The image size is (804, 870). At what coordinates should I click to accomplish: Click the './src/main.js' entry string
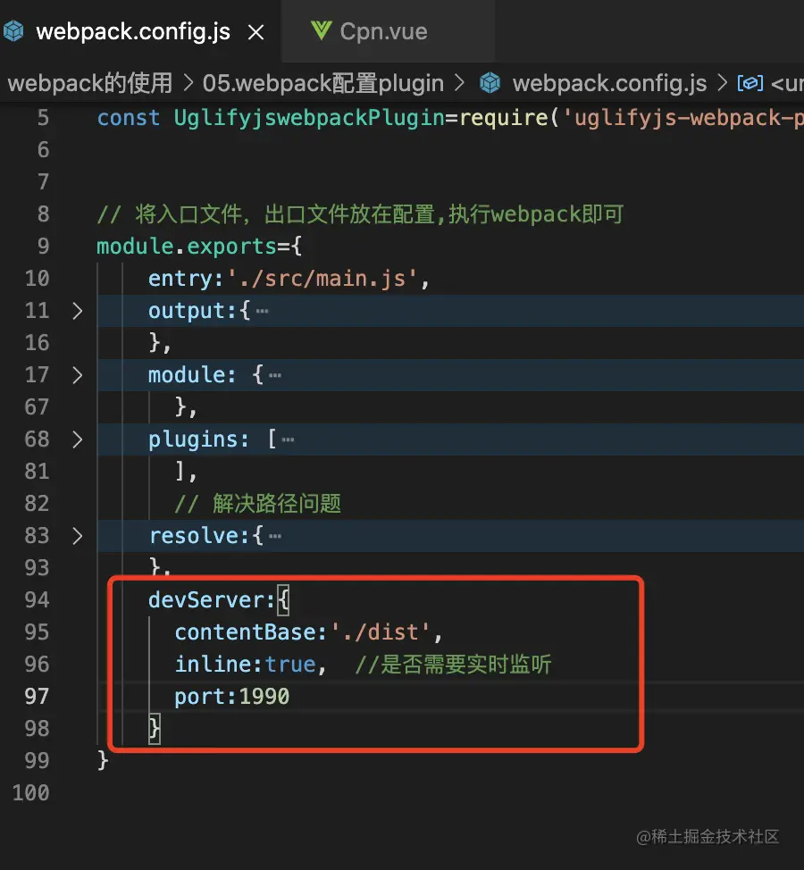(322, 279)
